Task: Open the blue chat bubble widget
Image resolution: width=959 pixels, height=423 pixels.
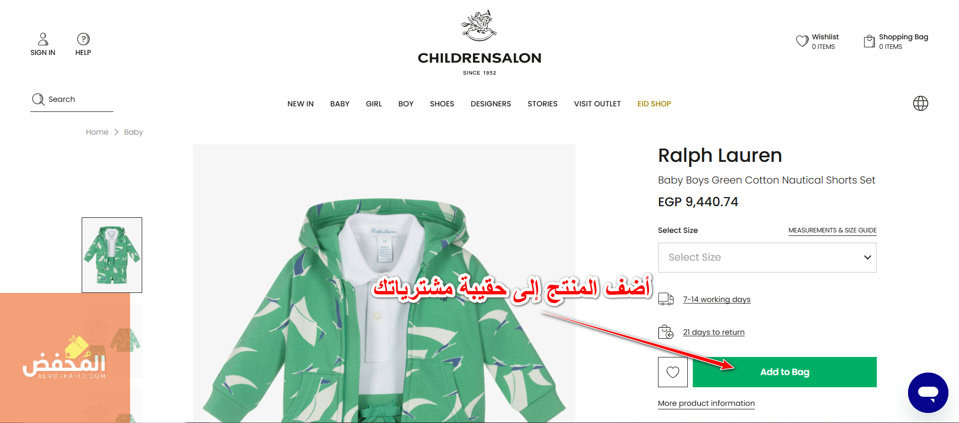Action: pos(928,392)
